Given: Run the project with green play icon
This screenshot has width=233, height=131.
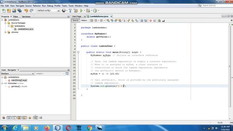Looking at the screenshot, I should (x=81, y=11).
